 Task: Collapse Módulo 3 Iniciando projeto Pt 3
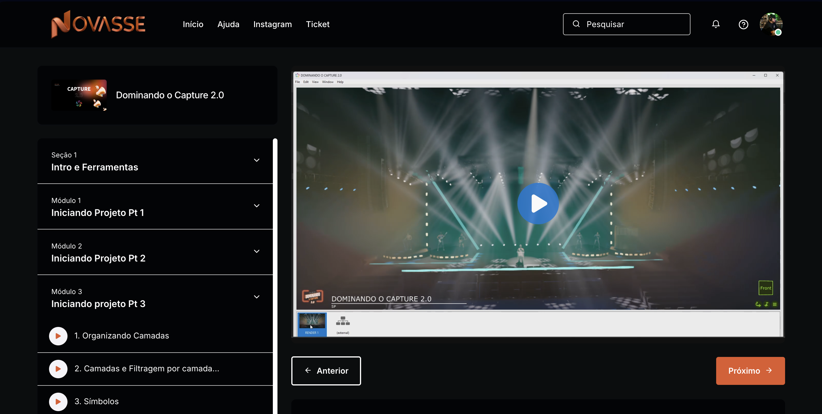(155, 298)
